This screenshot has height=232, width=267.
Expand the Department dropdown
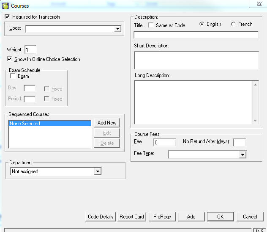click(98, 171)
